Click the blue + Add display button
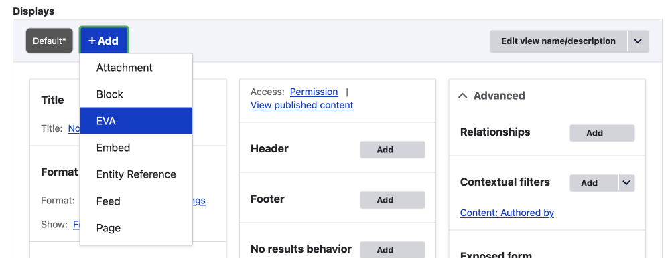Image resolution: width=670 pixels, height=258 pixels. [103, 41]
